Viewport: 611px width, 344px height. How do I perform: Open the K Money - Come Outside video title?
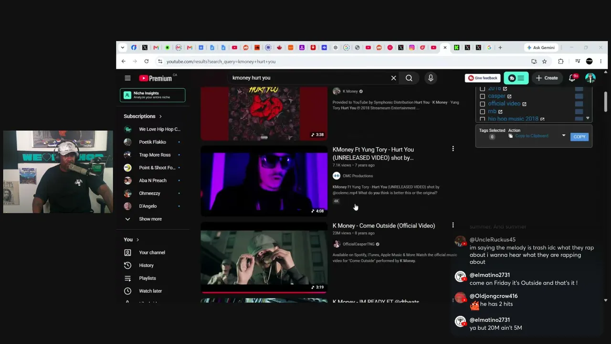tap(384, 226)
